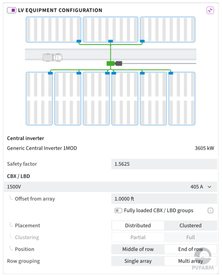This screenshot has width=222, height=276.
Task: Set row grouping to Single array
Action: (x=138, y=261)
